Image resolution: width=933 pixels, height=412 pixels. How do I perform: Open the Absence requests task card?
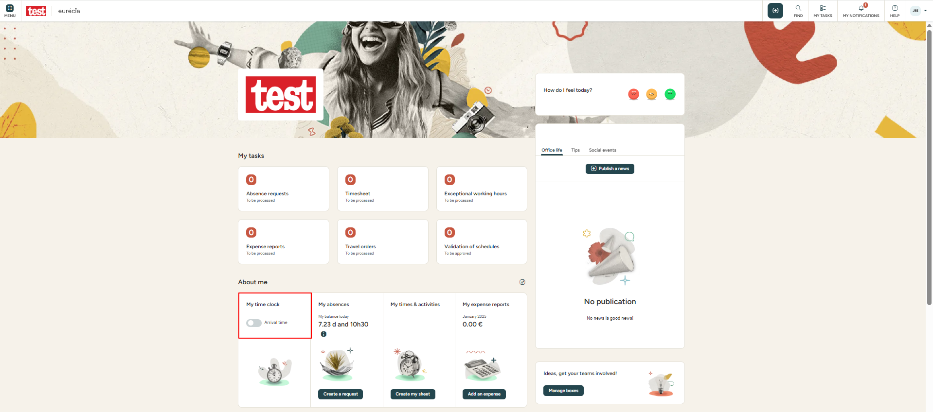[x=284, y=189]
